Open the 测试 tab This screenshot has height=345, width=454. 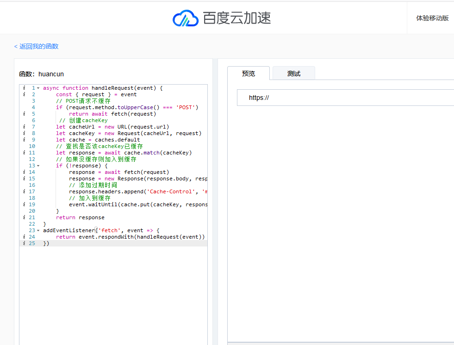point(293,74)
